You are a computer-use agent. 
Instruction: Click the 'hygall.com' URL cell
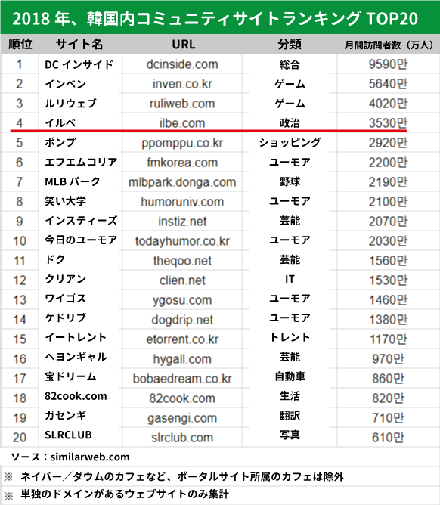[x=182, y=359]
